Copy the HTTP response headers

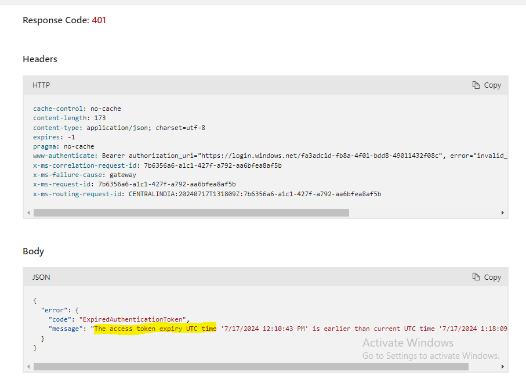tap(487, 85)
